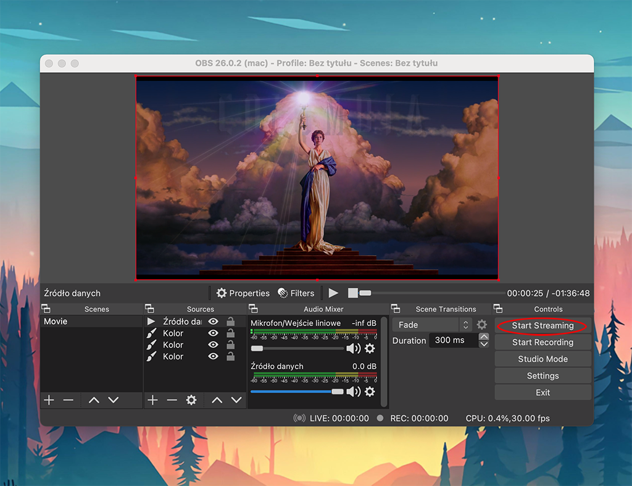Move scene down in Scenes list

tap(114, 400)
